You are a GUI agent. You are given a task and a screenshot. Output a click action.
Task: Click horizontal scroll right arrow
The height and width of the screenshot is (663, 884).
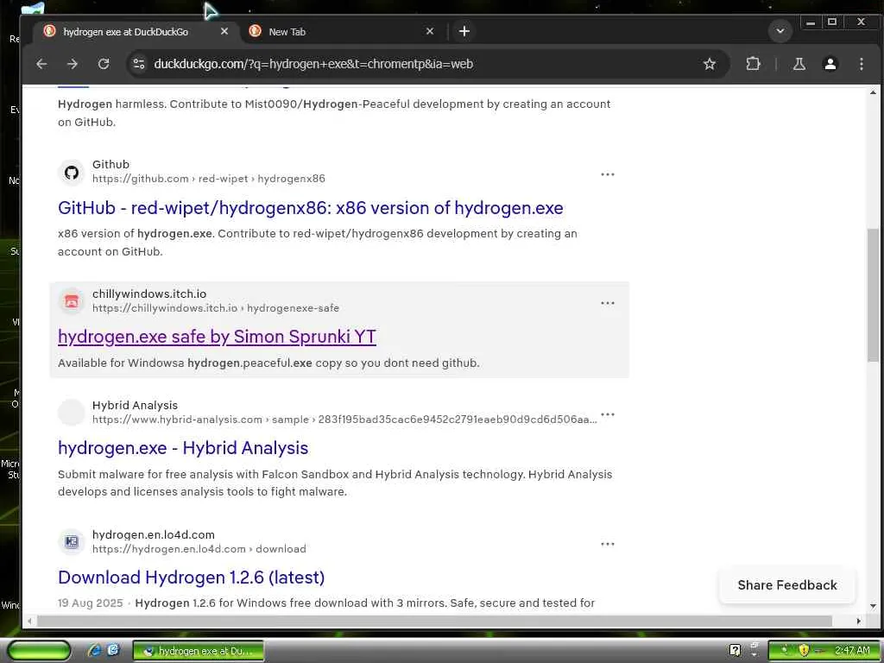(x=859, y=622)
